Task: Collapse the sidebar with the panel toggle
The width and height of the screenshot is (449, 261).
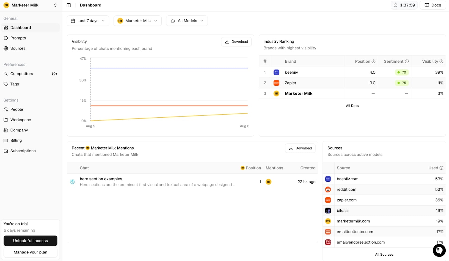Action: coord(69,5)
